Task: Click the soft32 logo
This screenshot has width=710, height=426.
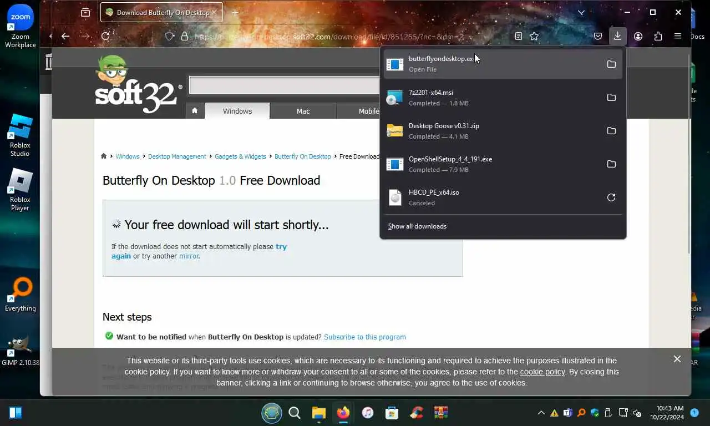Action: coord(138,84)
